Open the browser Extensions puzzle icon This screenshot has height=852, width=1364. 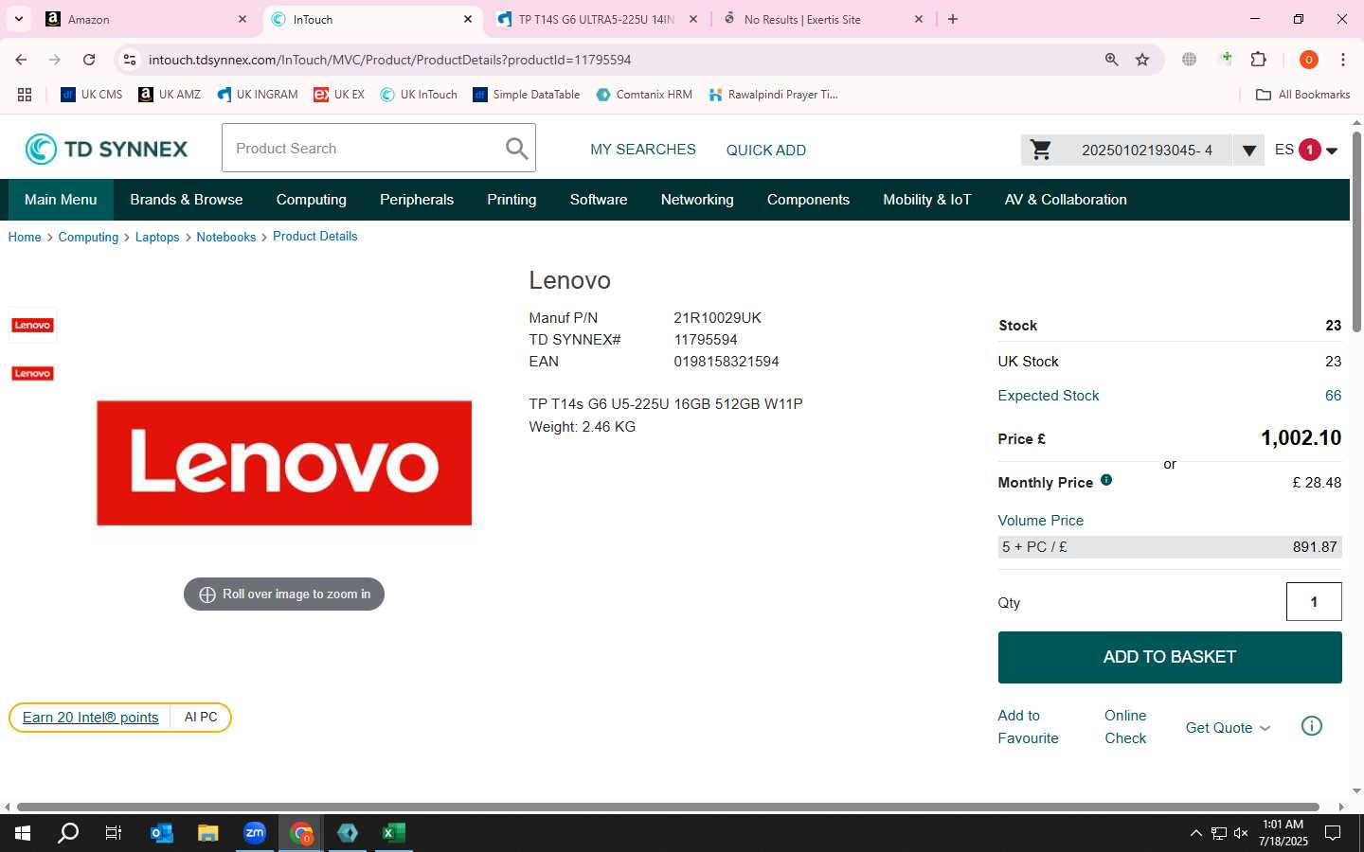[1258, 60]
